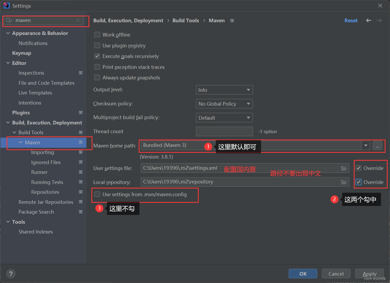Click the search magnifier icon
Image resolution: width=390 pixels, height=283 pixels.
click(8, 20)
